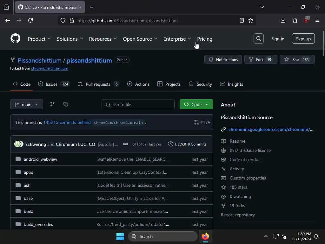The height and width of the screenshot is (244, 325).
Task: Expand the Open Source menu
Action: tap(140, 39)
